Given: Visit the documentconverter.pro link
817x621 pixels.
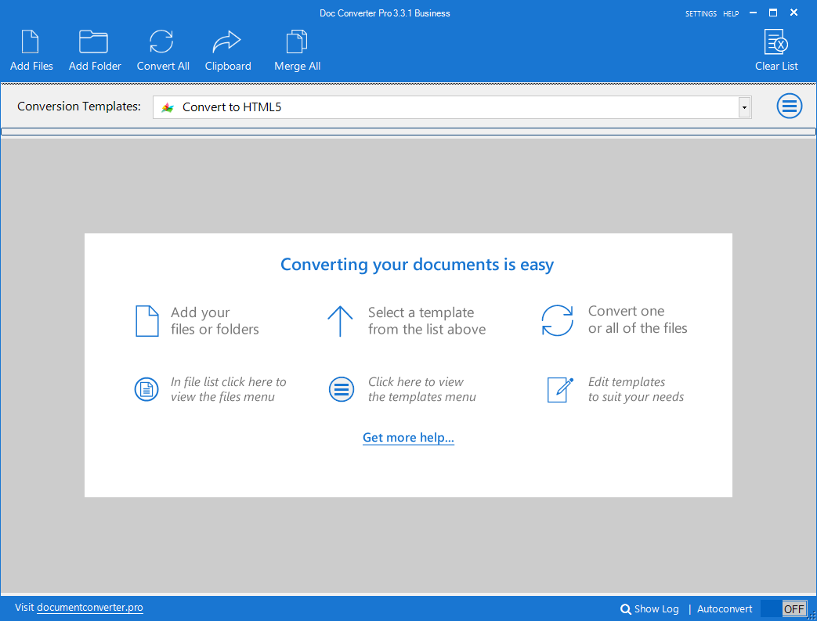Looking at the screenshot, I should (89, 608).
